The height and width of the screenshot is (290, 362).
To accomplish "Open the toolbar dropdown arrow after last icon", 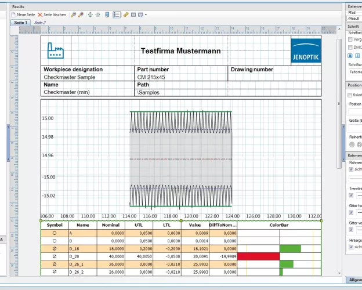I will pos(146,14).
